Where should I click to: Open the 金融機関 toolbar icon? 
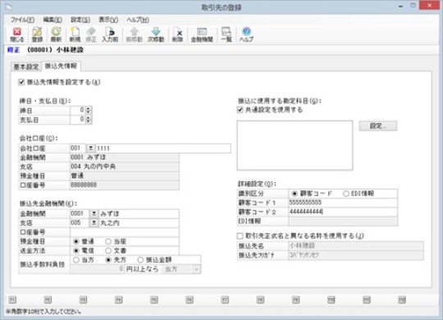pyautogui.click(x=202, y=34)
